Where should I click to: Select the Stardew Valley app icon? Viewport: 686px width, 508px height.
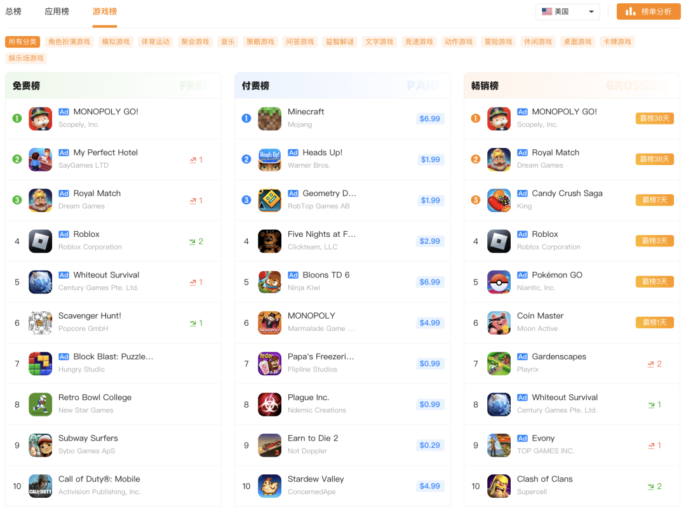(x=269, y=486)
